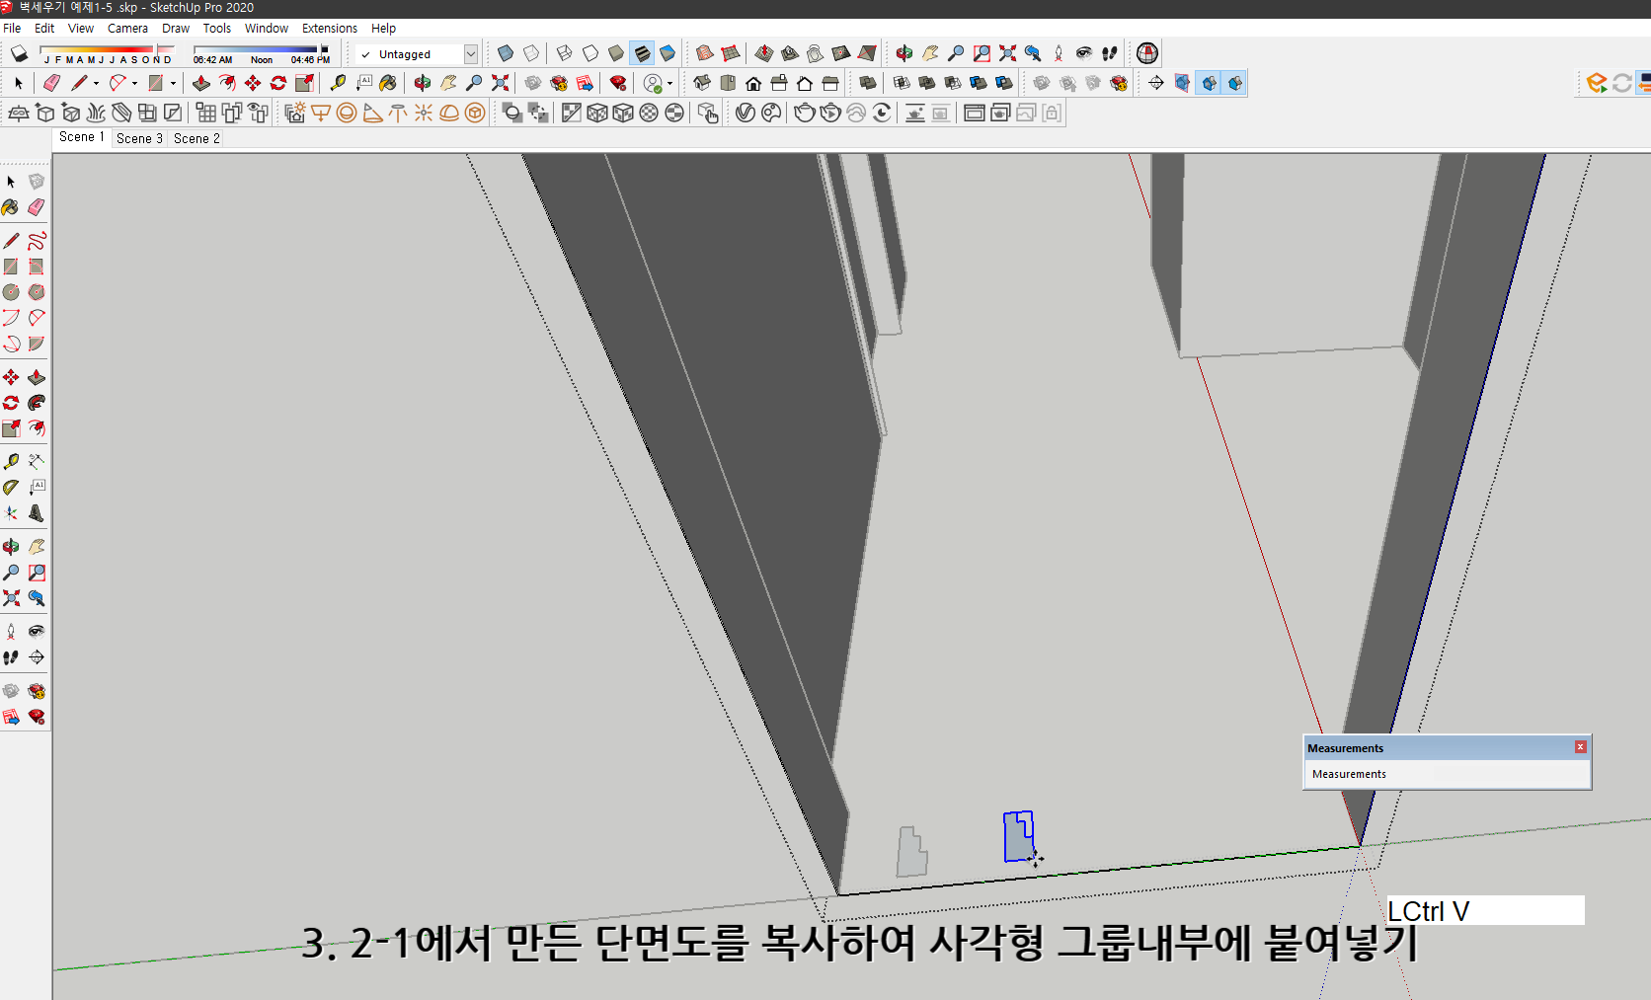1651x1000 pixels.
Task: Activate the Push/Pull tool
Action: pos(199,83)
